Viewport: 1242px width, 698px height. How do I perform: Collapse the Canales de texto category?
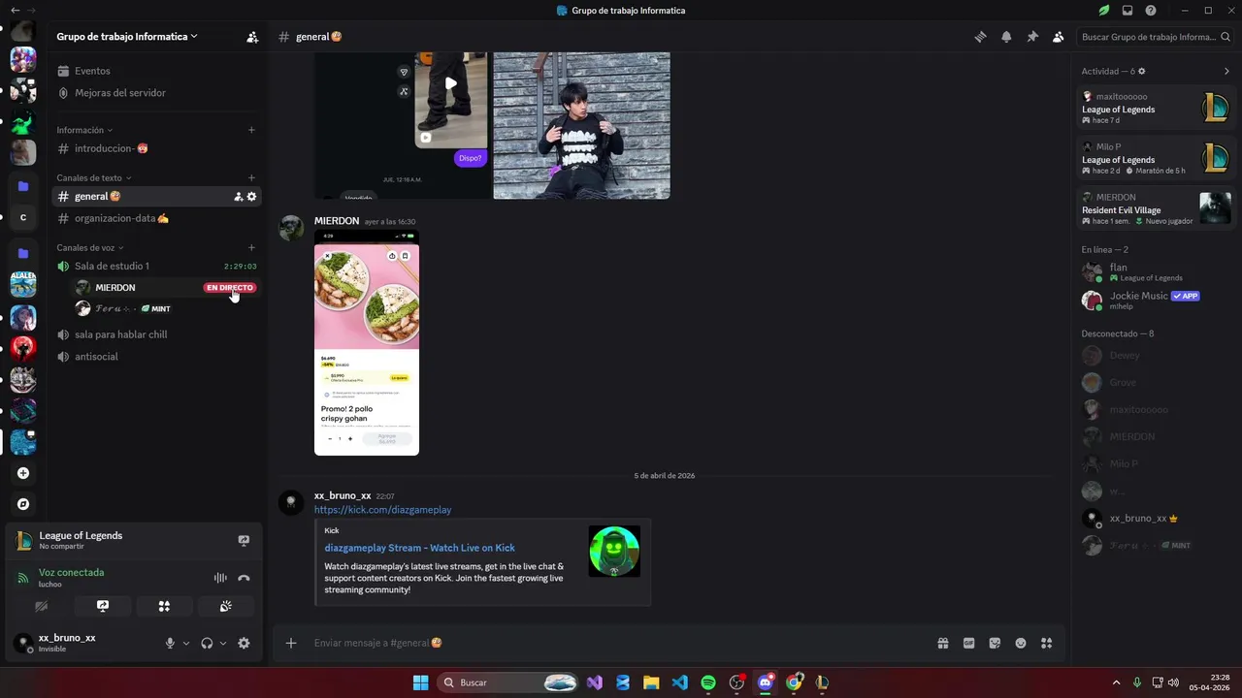[94, 177]
